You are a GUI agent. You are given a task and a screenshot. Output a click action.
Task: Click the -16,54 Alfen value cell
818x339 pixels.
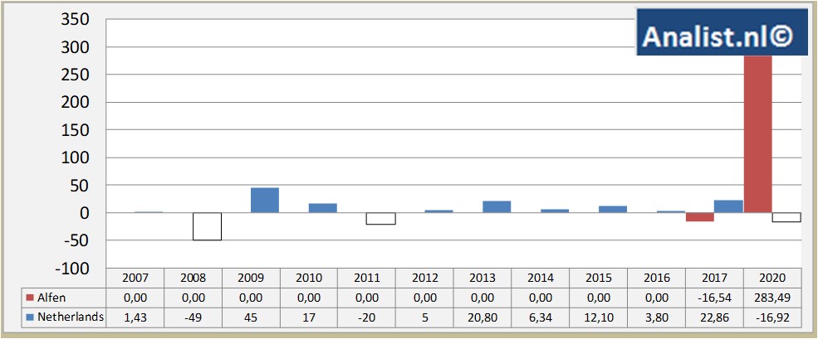click(x=714, y=296)
